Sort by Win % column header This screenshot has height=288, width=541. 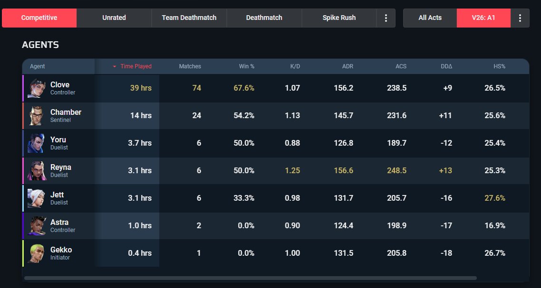(x=247, y=66)
